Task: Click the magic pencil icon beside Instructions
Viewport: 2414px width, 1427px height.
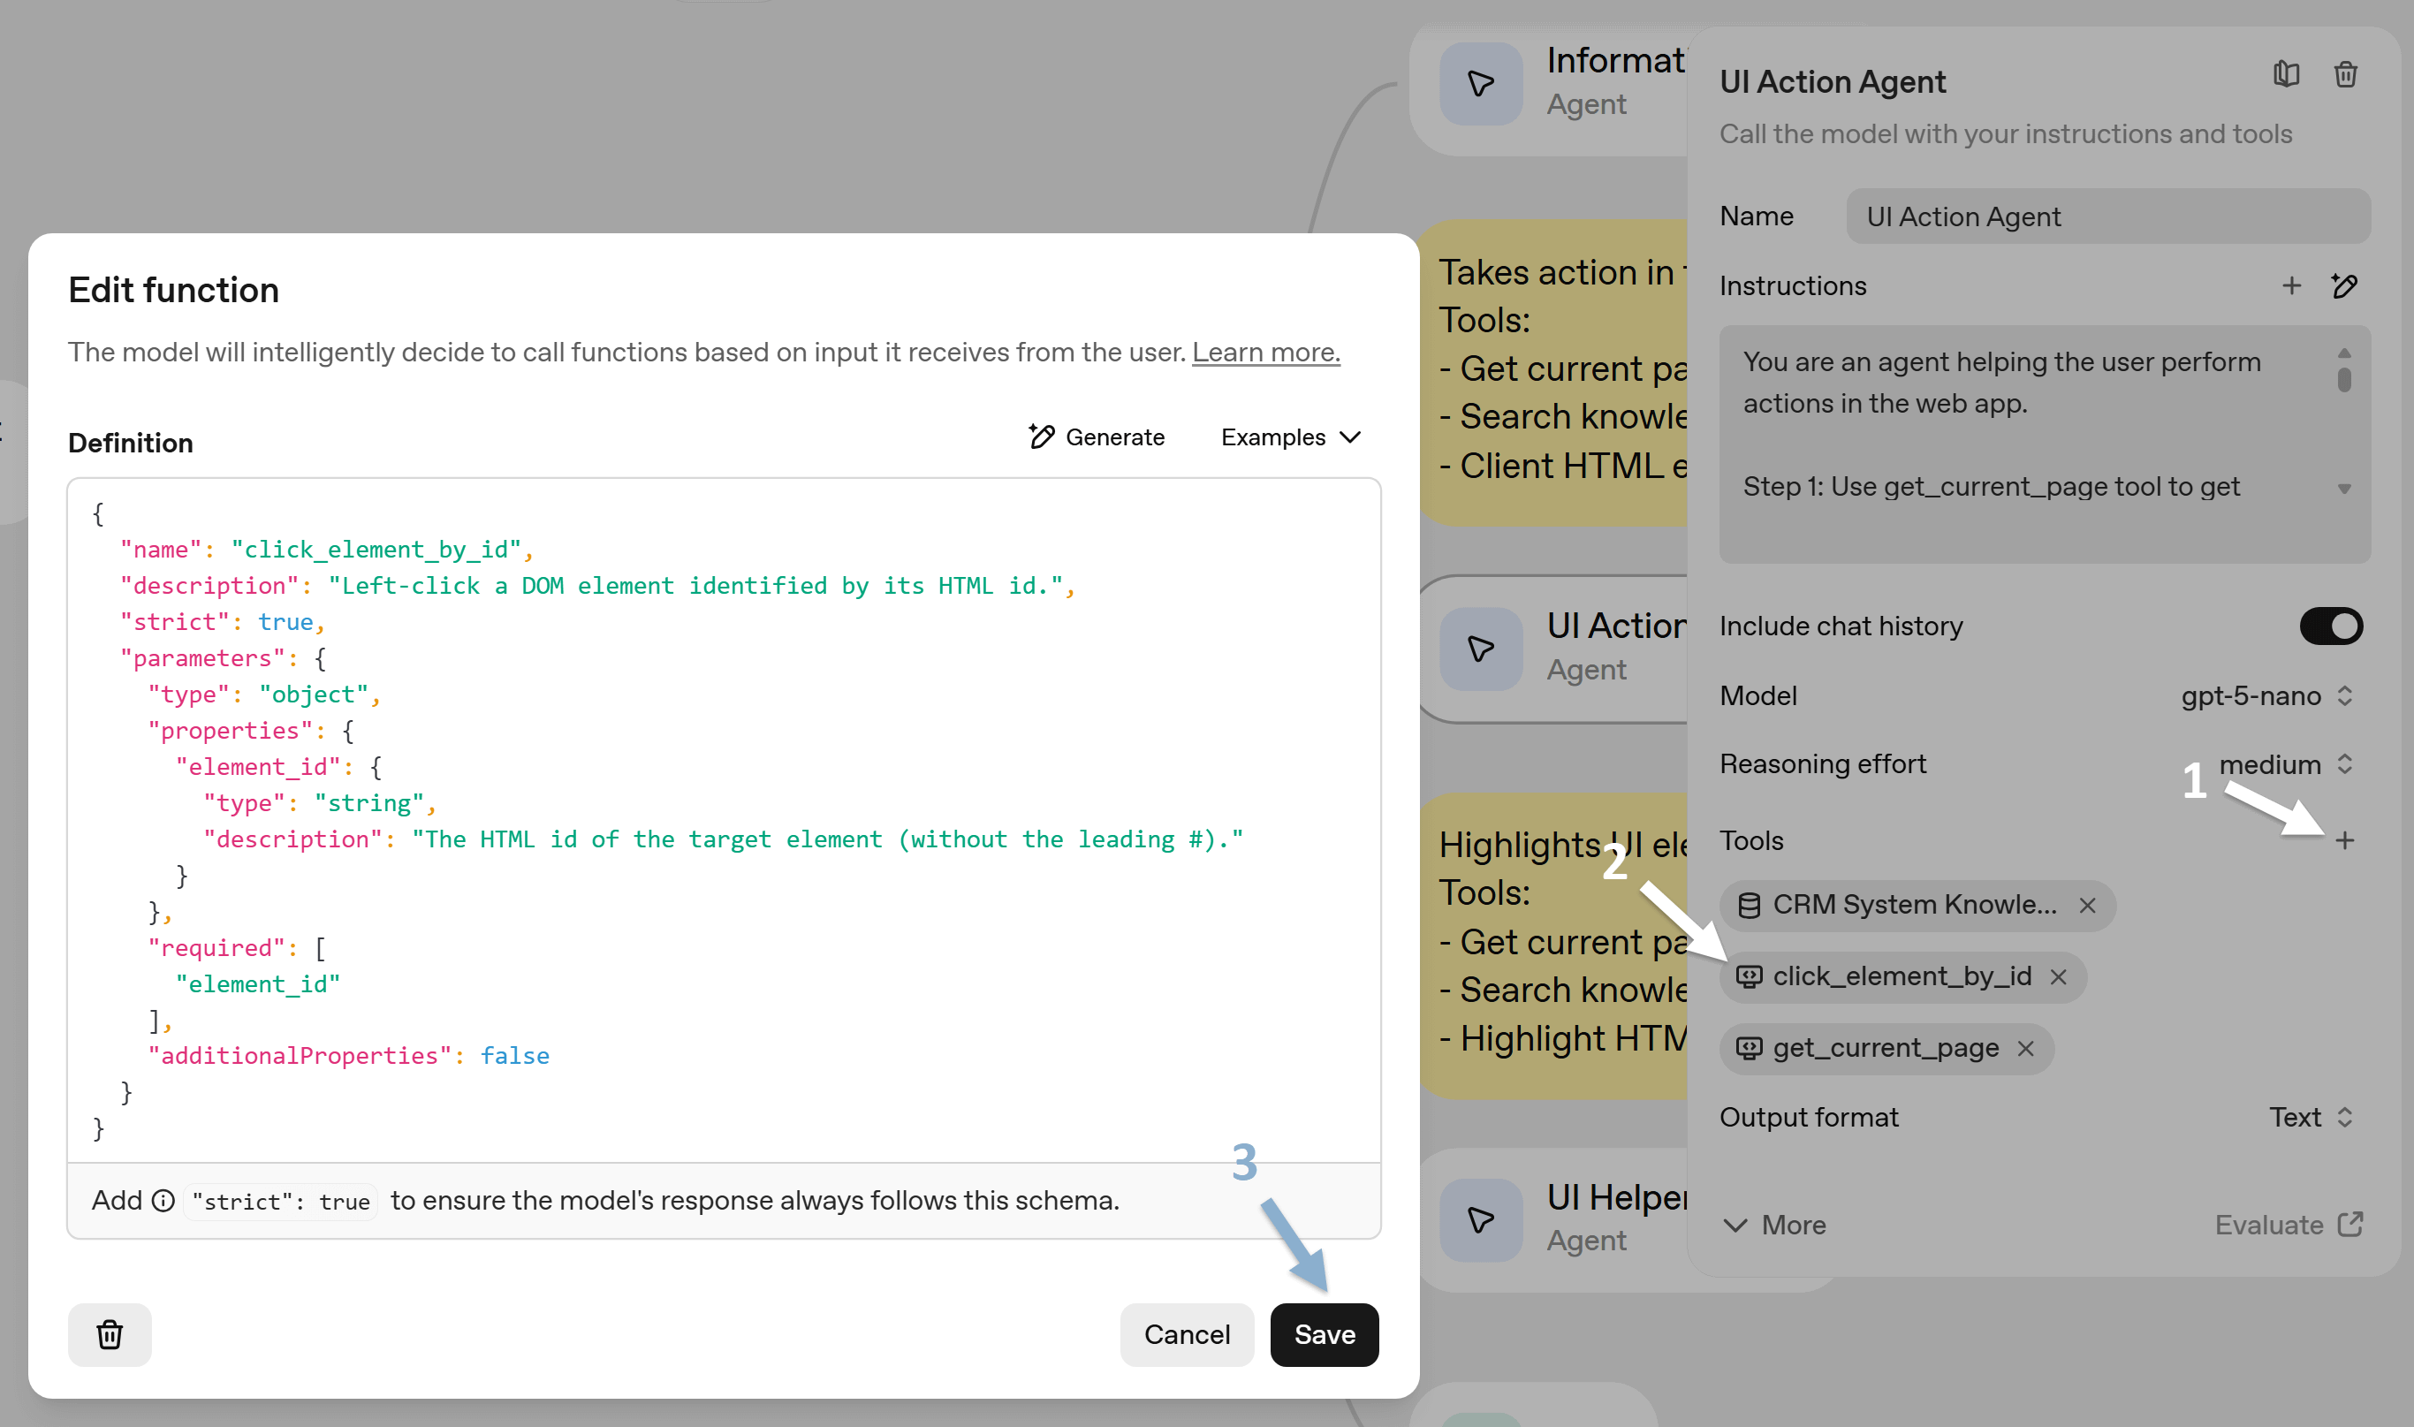Action: pos(2344,285)
